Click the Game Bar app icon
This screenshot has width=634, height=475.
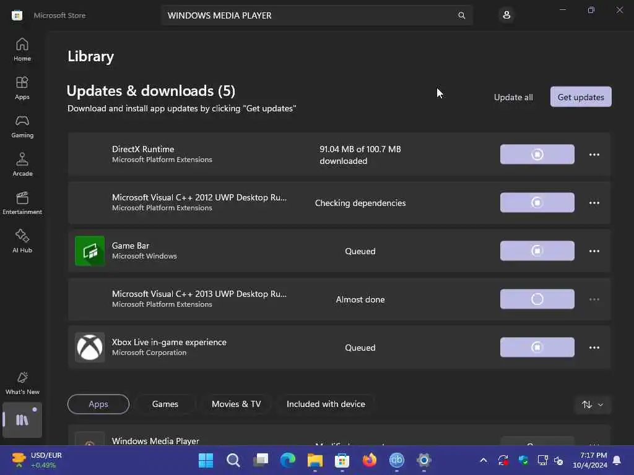[90, 251]
